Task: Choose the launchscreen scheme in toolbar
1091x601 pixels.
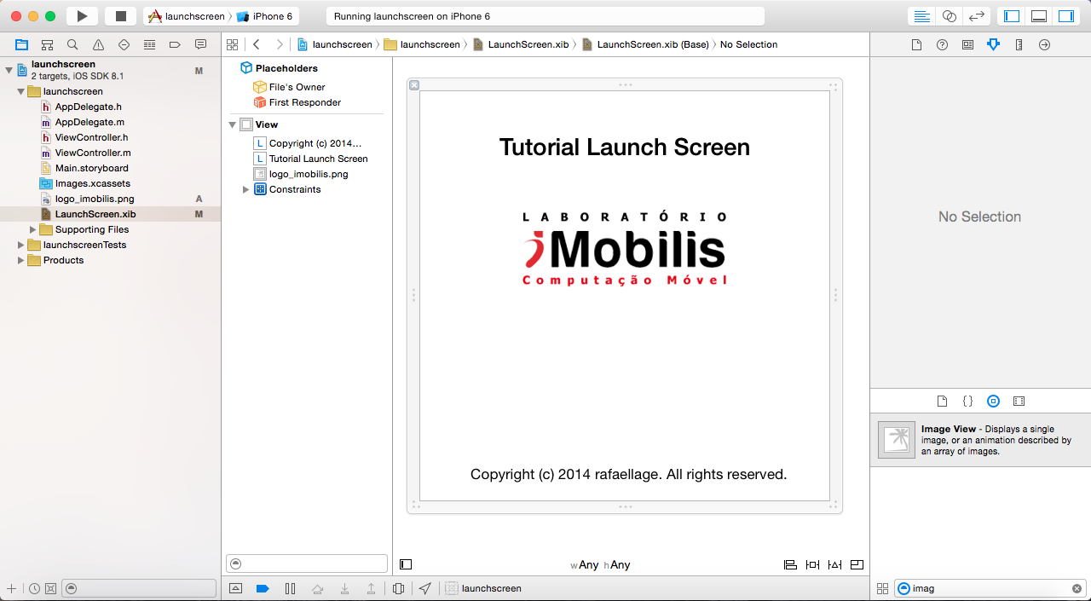Action: (x=187, y=16)
